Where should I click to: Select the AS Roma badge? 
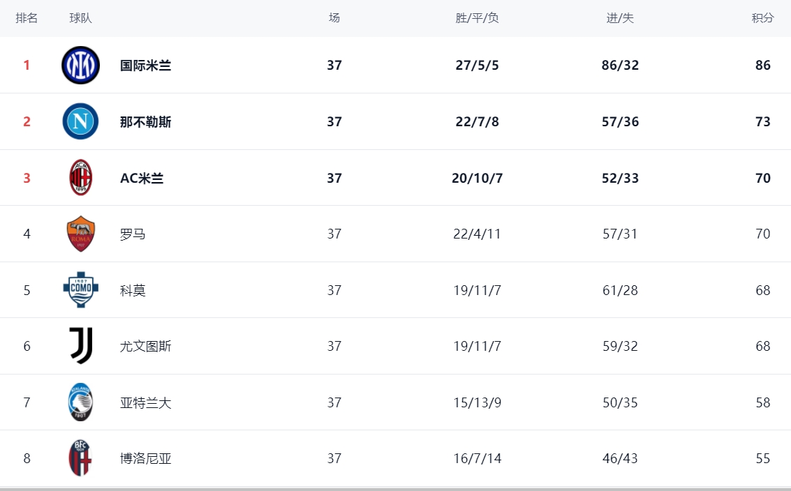pyautogui.click(x=81, y=234)
